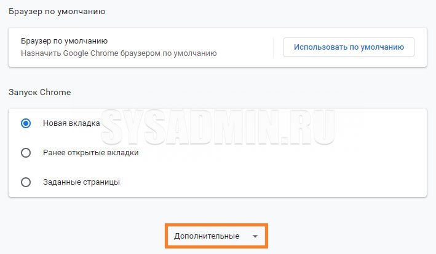The width and height of the screenshot is (436, 254).
Task: Click the arrow icon beside Дополнительные
Action: coord(255,236)
